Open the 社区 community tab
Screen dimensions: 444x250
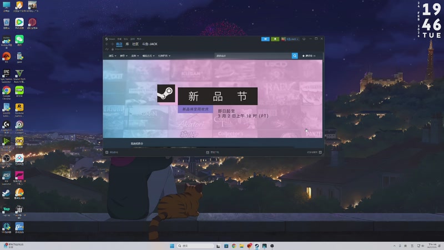(135, 44)
